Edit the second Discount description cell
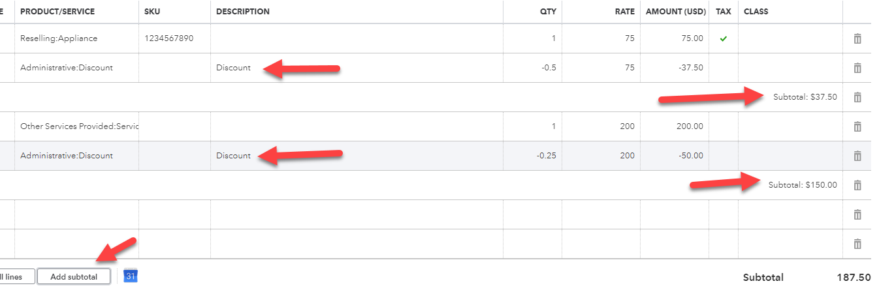Image resolution: width=879 pixels, height=290 pixels. click(x=357, y=156)
